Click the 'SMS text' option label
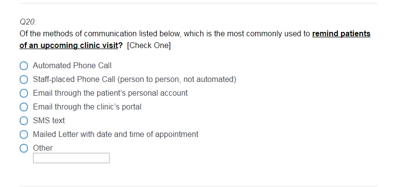Viewport: 419px width, 187px height. point(49,120)
